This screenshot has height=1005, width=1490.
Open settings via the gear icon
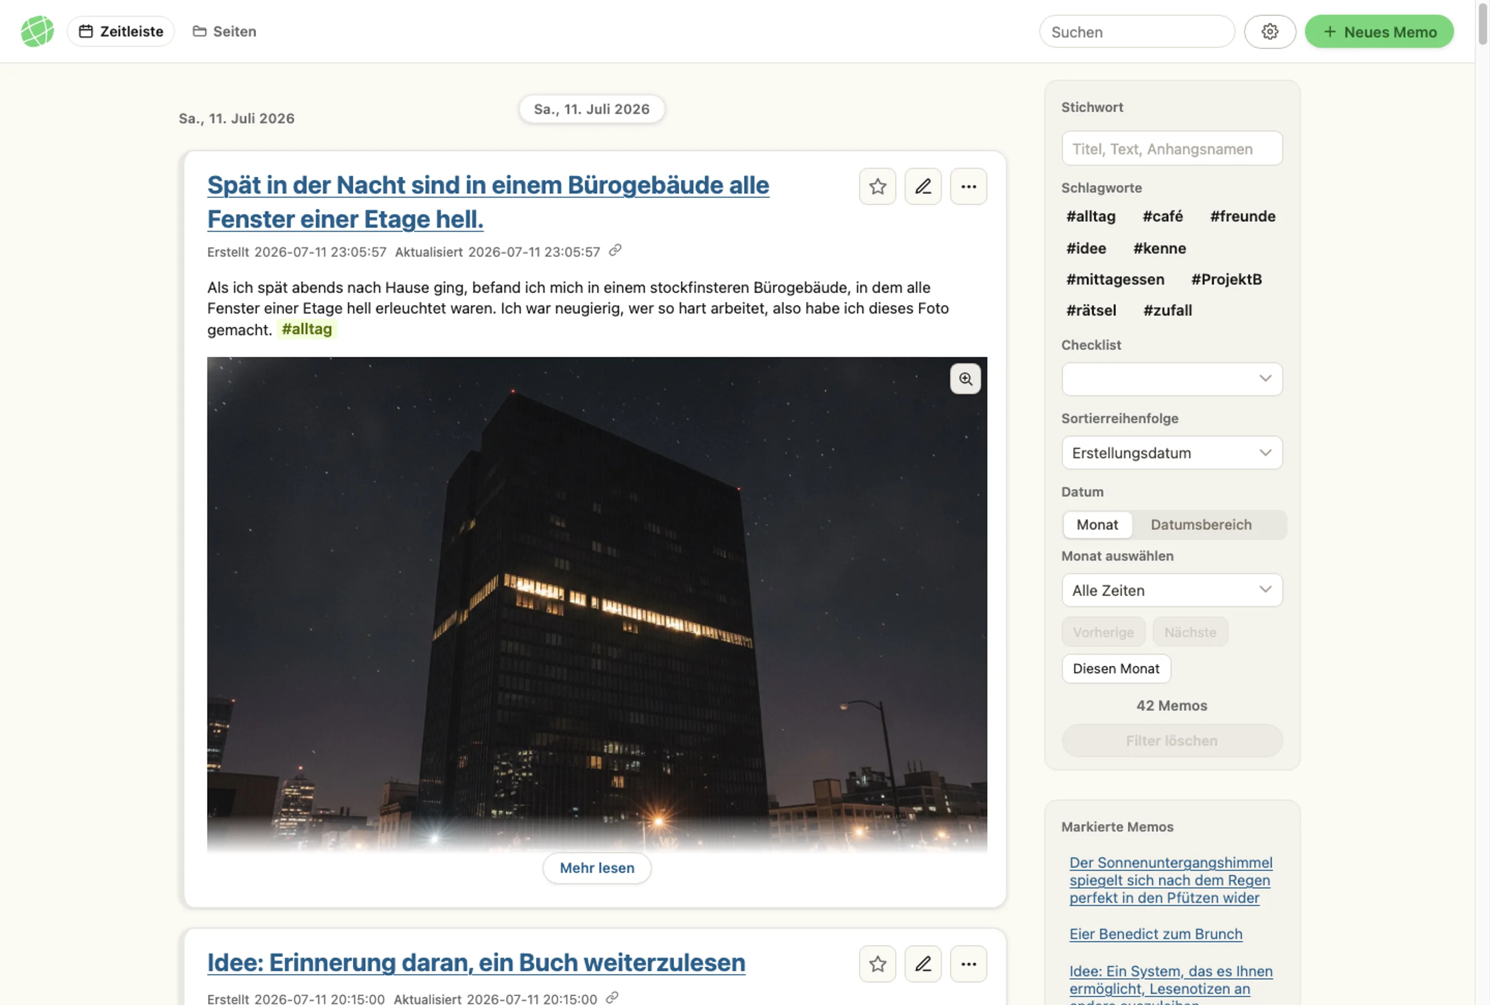pos(1270,32)
